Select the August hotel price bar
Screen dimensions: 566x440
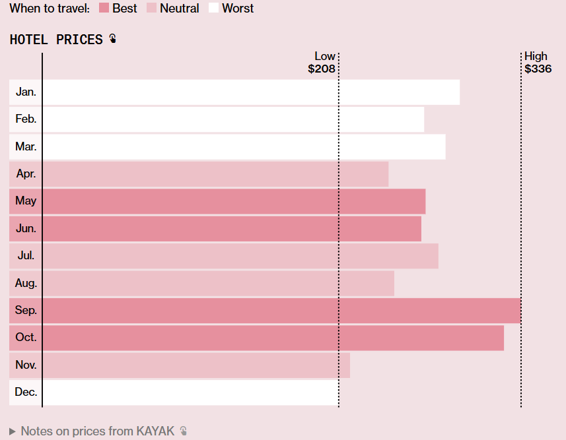[x=218, y=283]
